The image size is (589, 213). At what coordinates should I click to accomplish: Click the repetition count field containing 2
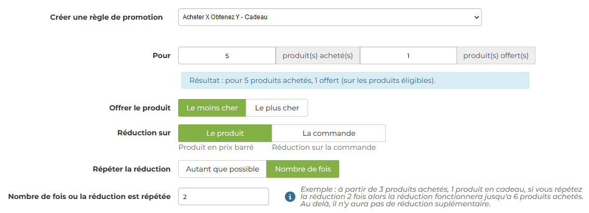pos(223,196)
